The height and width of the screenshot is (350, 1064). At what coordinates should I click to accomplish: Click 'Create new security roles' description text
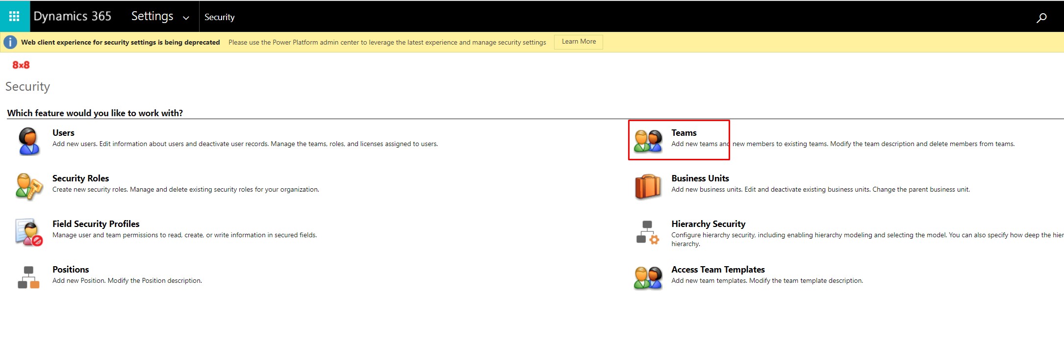(186, 190)
